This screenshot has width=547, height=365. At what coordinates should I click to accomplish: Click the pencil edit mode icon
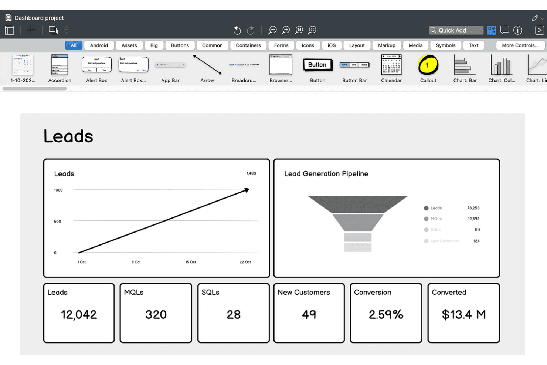535,18
